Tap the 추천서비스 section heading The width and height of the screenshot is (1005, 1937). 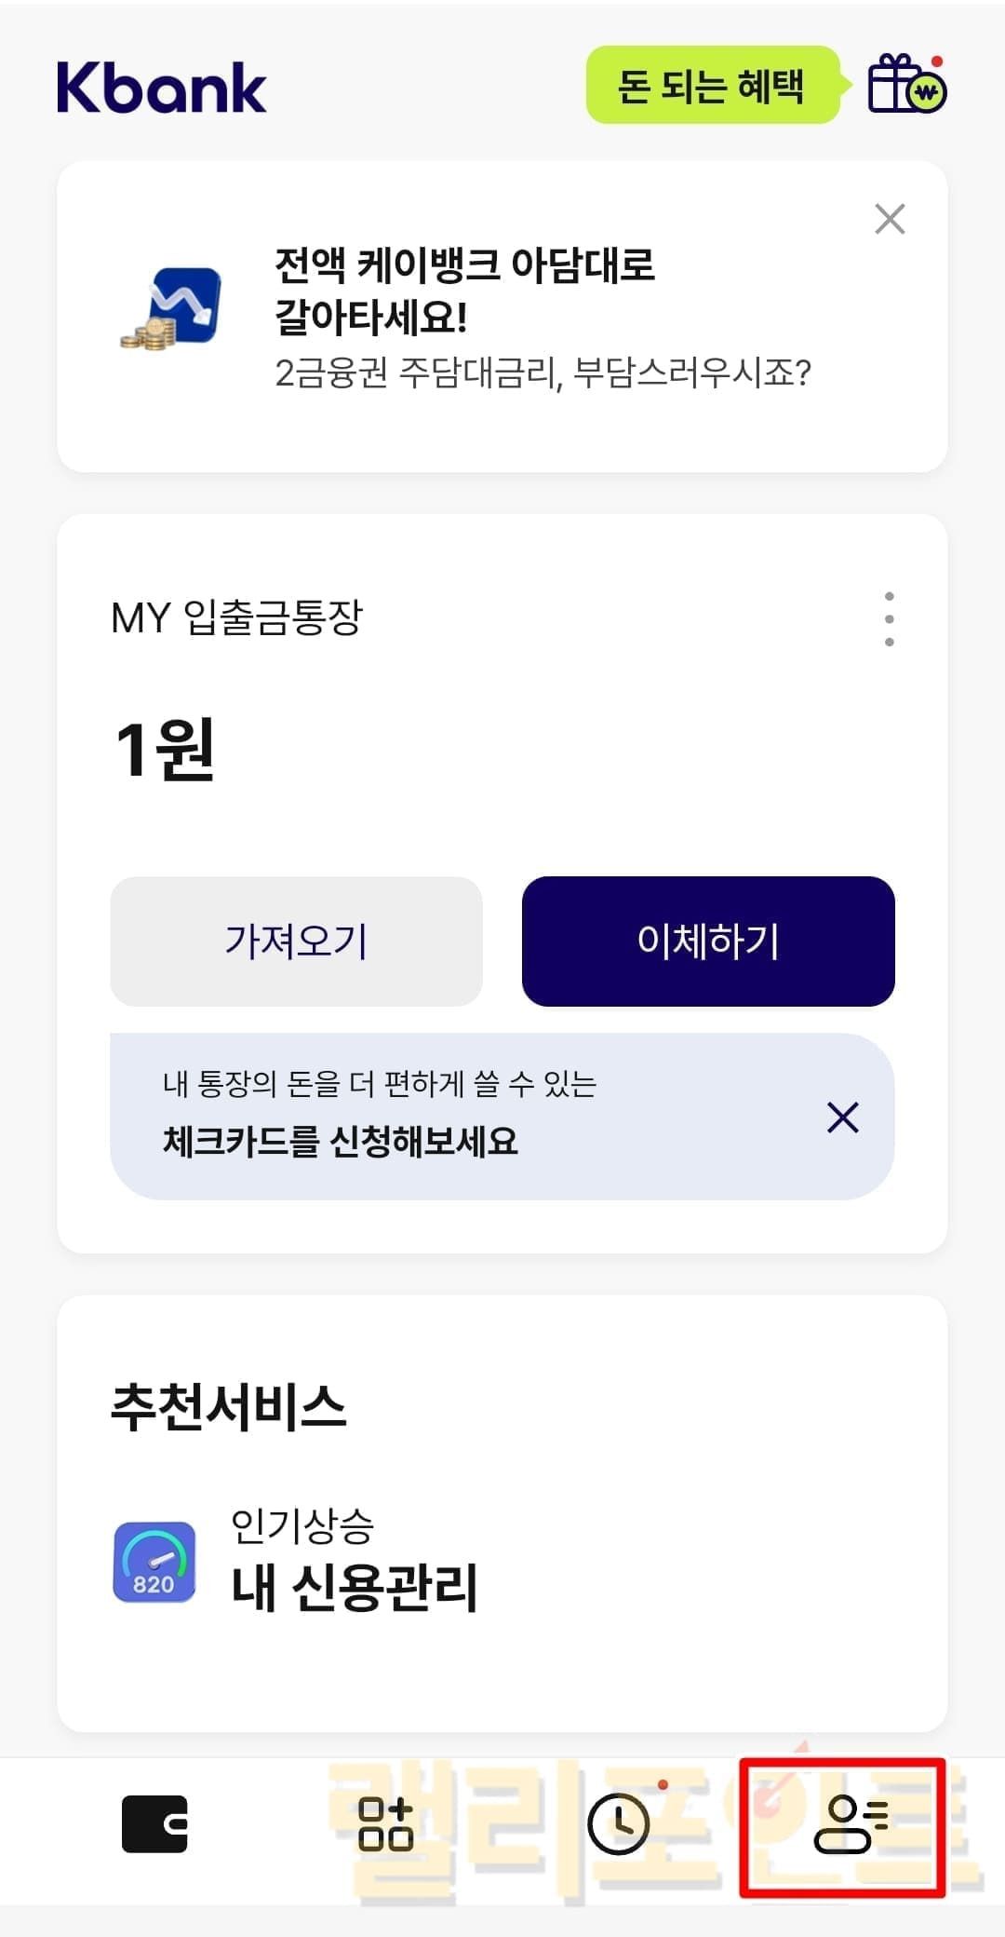click(229, 1406)
